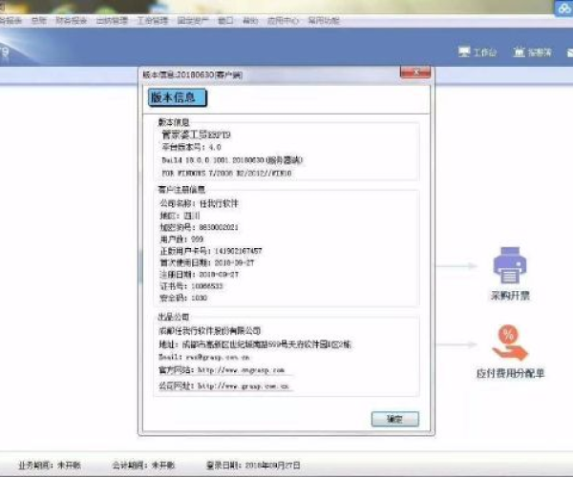Click the 注册日期 line
Screen dimensions: 573x477
(x=200, y=275)
